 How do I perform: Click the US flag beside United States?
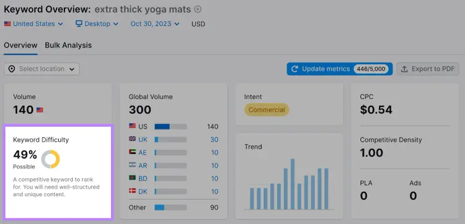tap(7, 24)
